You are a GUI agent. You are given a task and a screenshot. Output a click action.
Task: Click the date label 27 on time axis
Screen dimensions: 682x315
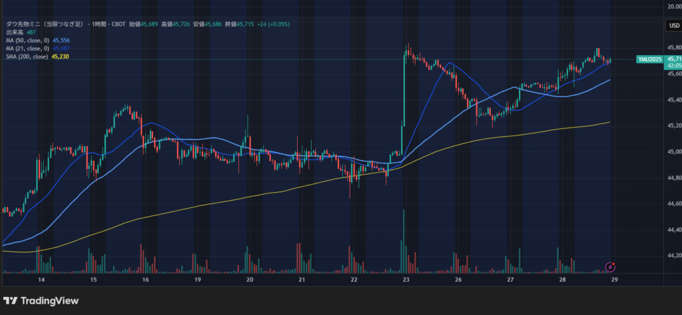[x=510, y=280]
